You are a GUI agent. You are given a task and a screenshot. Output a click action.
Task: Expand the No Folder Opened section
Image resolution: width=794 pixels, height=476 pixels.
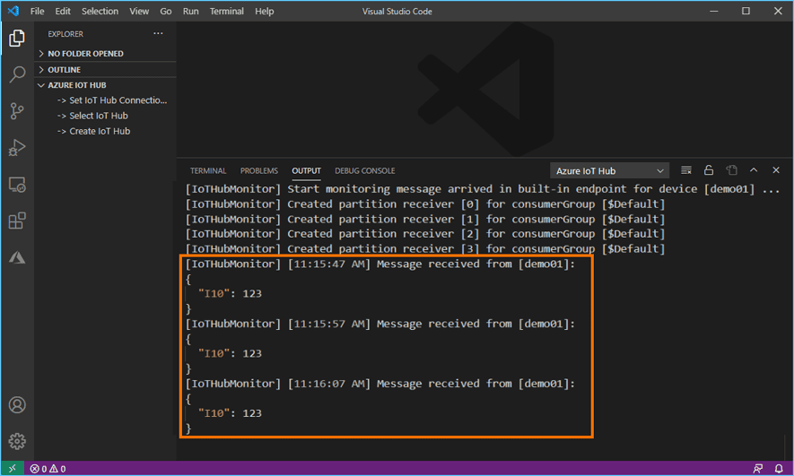pos(105,54)
